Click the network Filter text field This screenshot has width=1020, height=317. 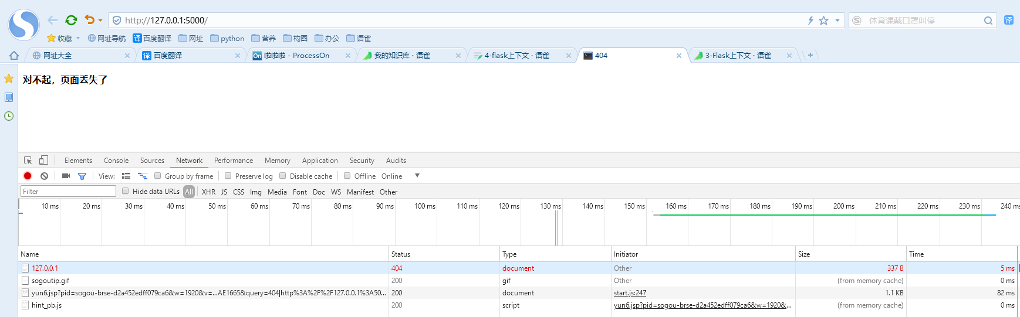(x=69, y=191)
